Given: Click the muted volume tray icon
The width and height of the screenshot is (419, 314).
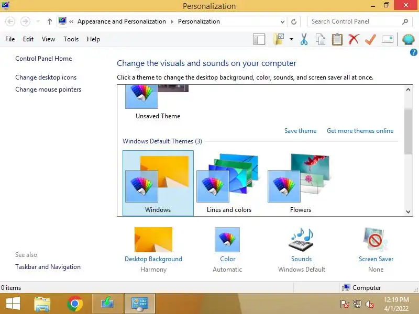Looking at the screenshot, I should 370,304.
